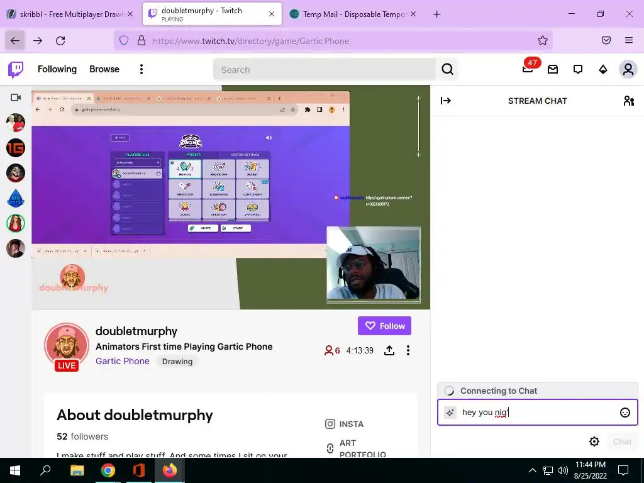This screenshot has height=483, width=644.
Task: Click the Drawing tag
Action: (x=177, y=362)
